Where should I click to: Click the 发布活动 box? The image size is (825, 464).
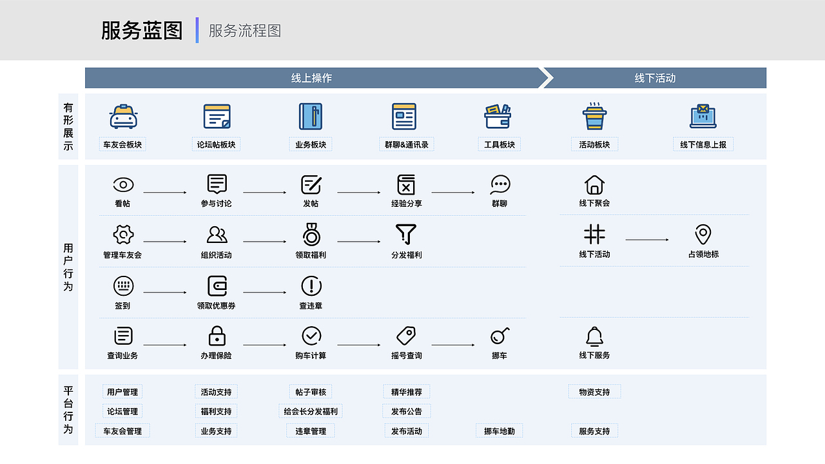click(407, 430)
